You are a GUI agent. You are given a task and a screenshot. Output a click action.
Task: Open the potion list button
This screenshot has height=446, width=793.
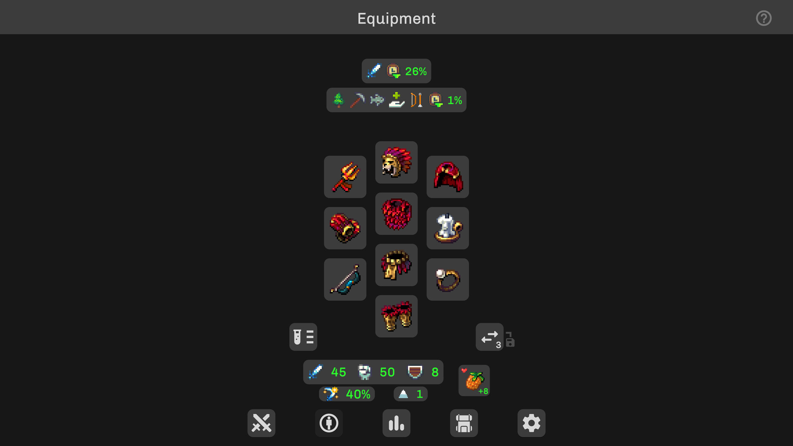click(x=303, y=337)
